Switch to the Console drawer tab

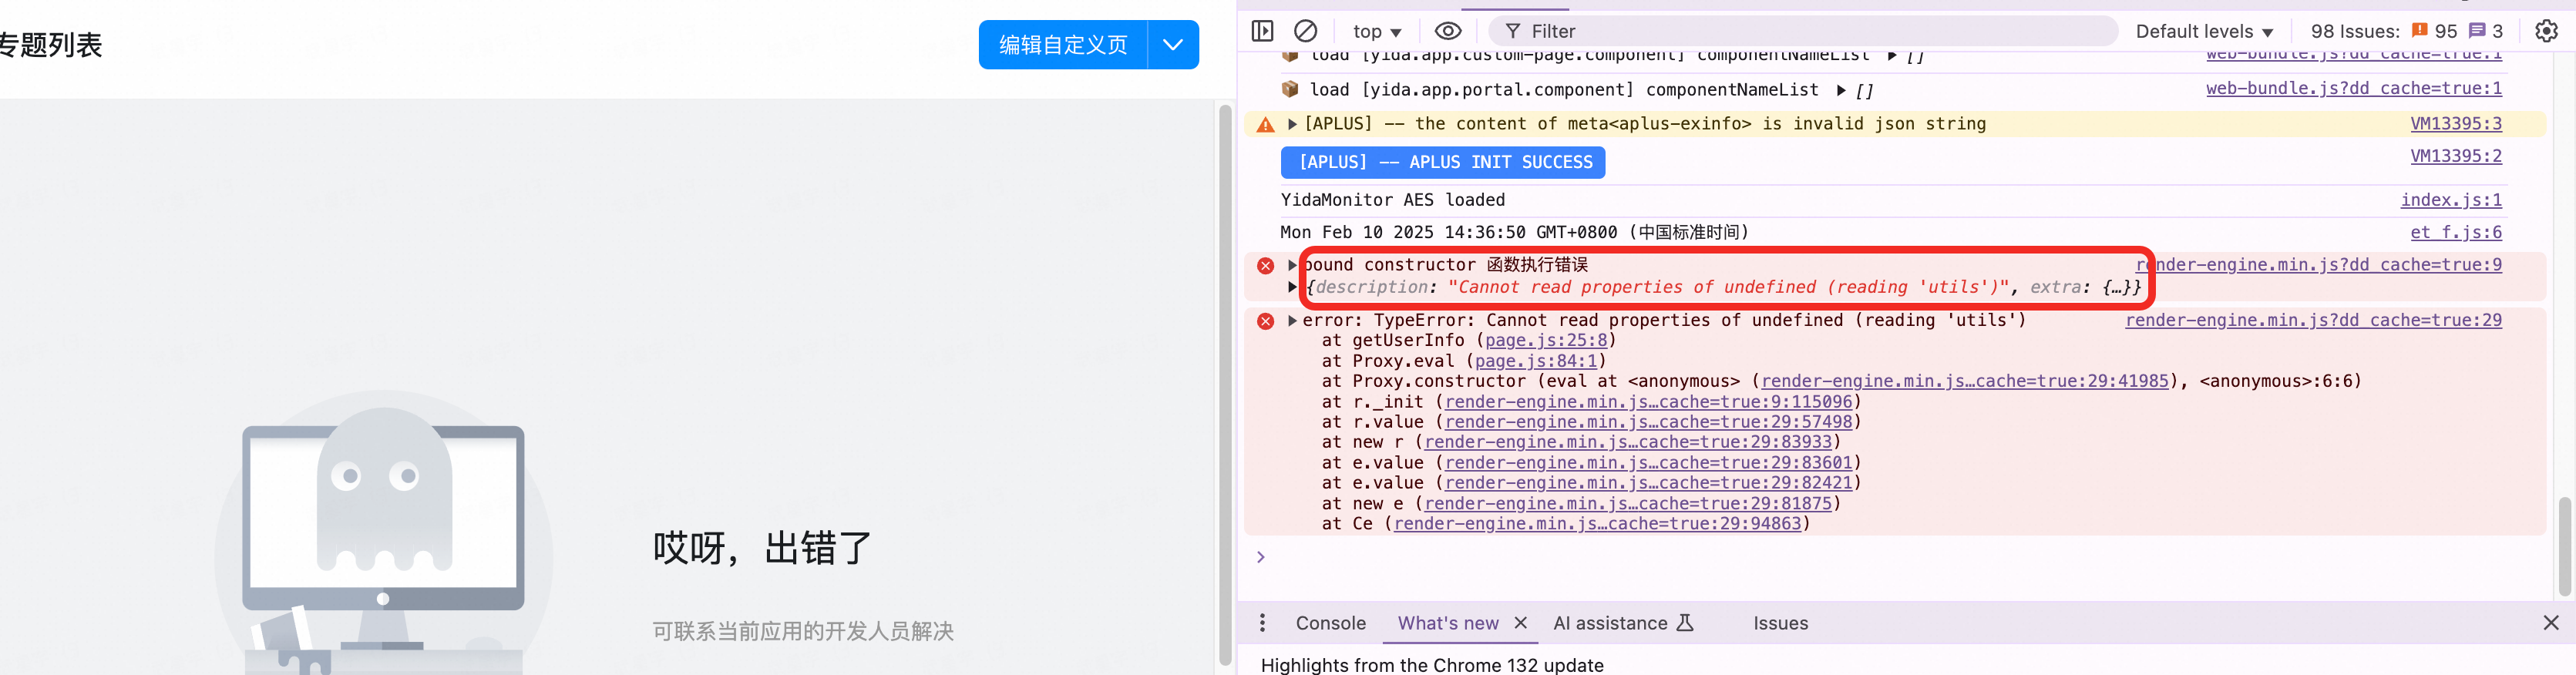pos(1330,623)
